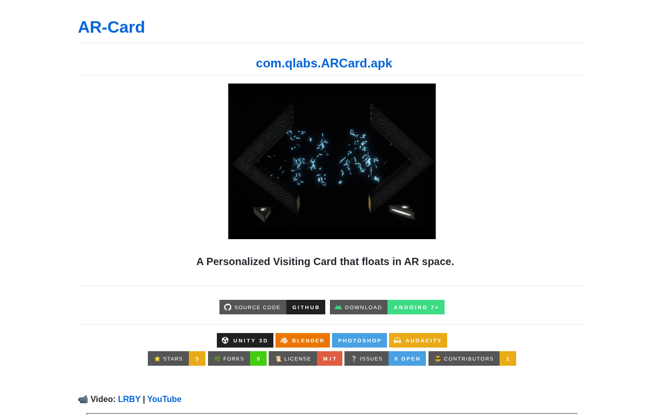664x415 pixels.
Task: Click the Unity cube logo icon
Action: click(x=225, y=340)
